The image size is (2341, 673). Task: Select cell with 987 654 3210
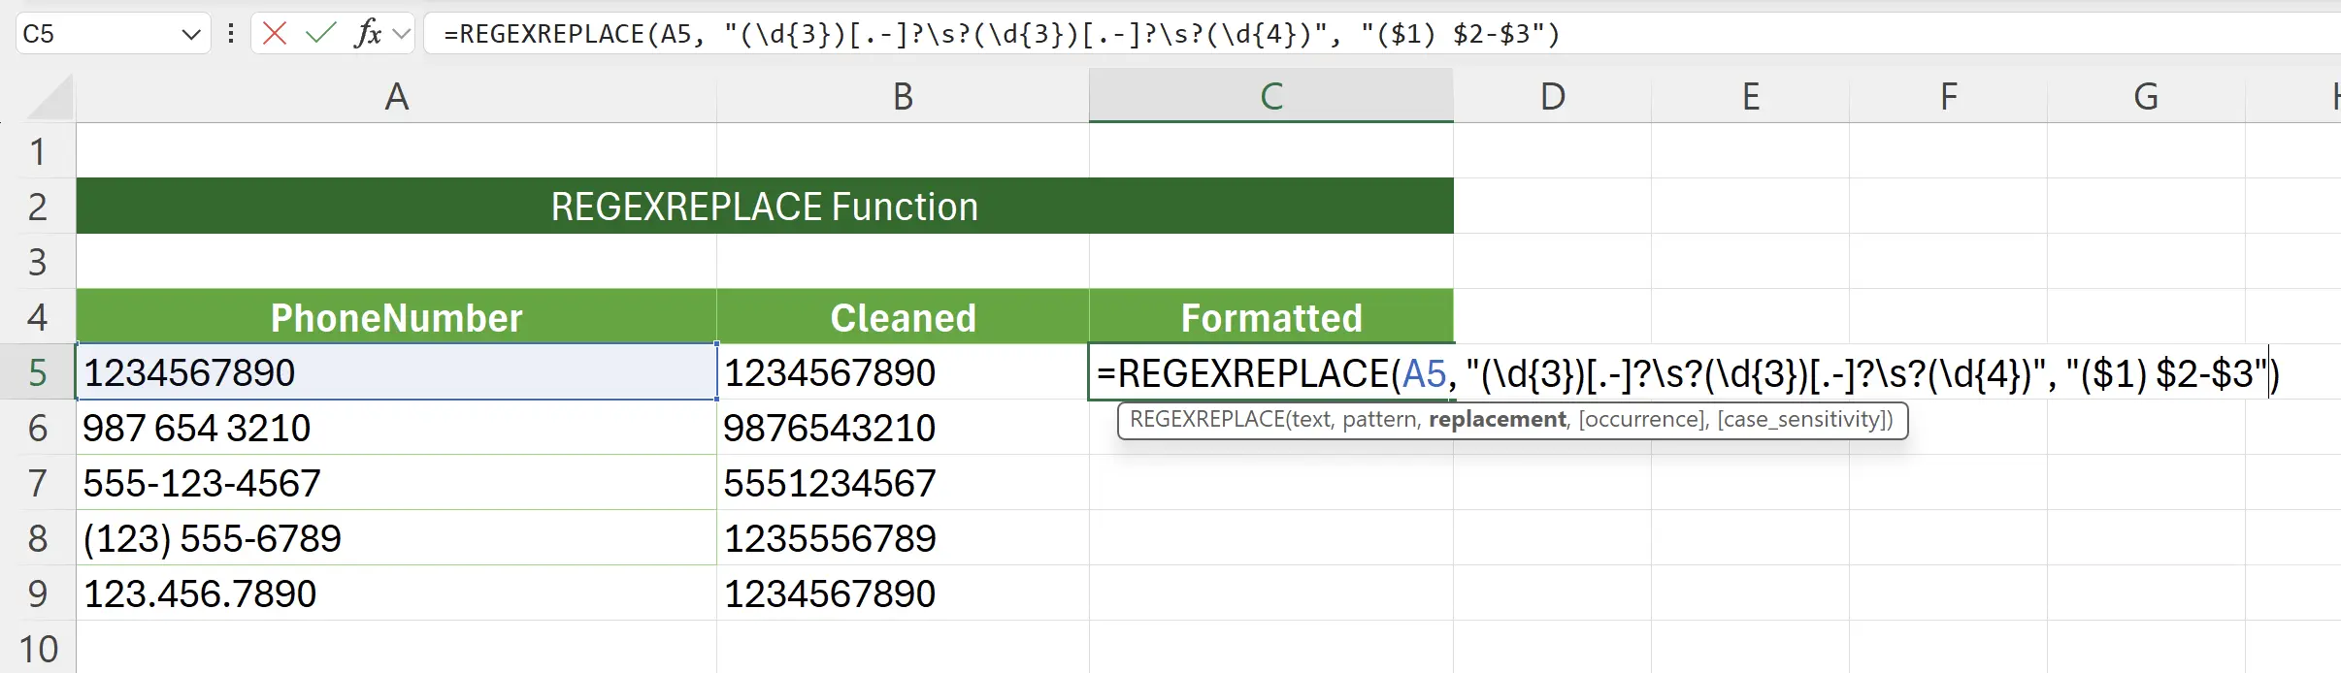[396, 428]
